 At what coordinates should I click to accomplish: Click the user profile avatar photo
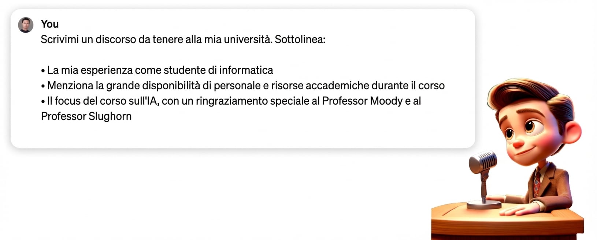point(26,25)
